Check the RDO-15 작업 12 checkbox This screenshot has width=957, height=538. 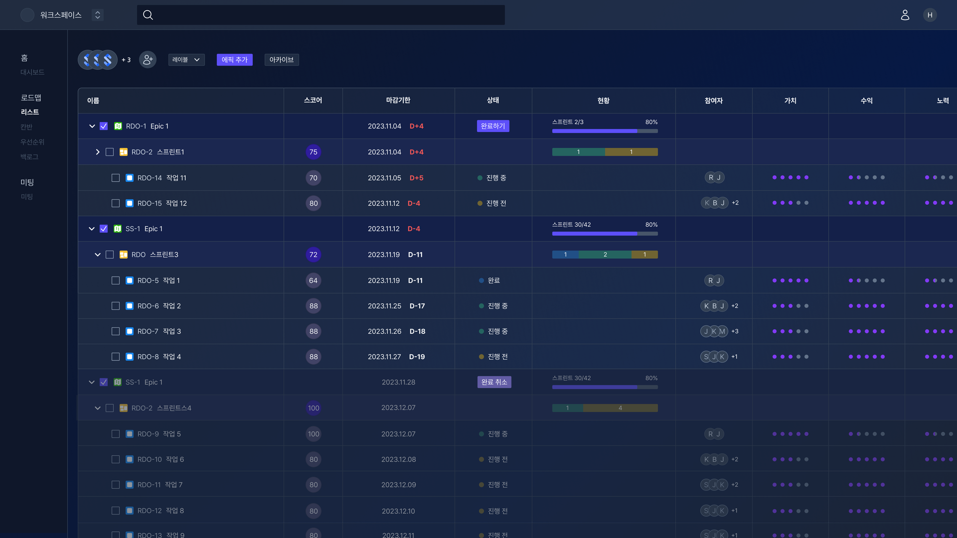(115, 203)
